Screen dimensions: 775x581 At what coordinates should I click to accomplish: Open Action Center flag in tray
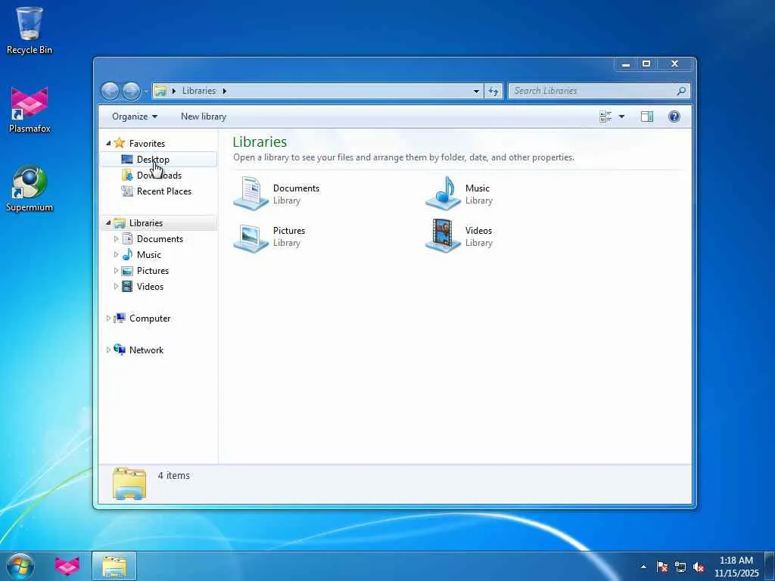pyautogui.click(x=662, y=567)
